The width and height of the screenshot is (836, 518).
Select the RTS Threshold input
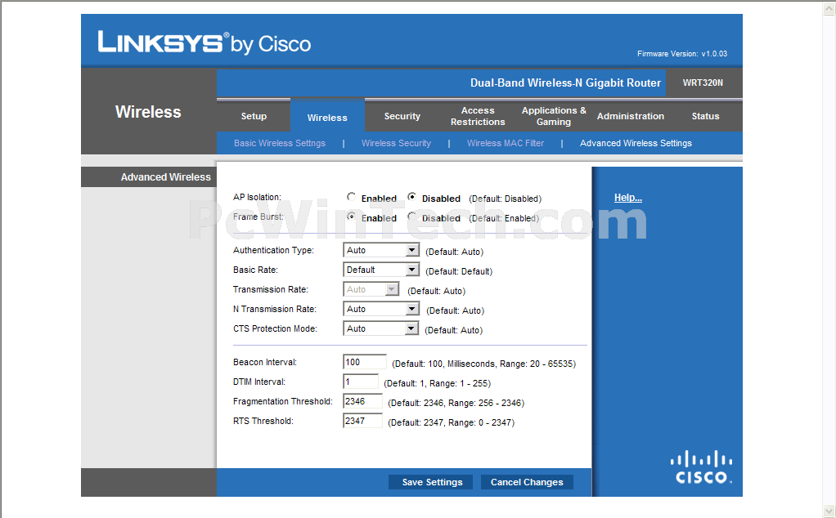362,421
